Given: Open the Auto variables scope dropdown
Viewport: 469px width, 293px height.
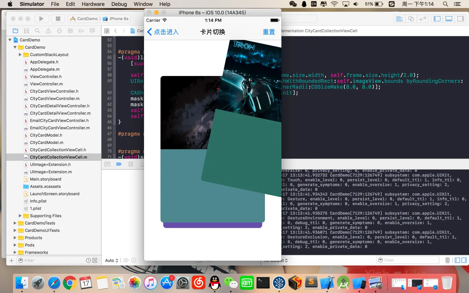Looking at the screenshot, I should coord(112,260).
